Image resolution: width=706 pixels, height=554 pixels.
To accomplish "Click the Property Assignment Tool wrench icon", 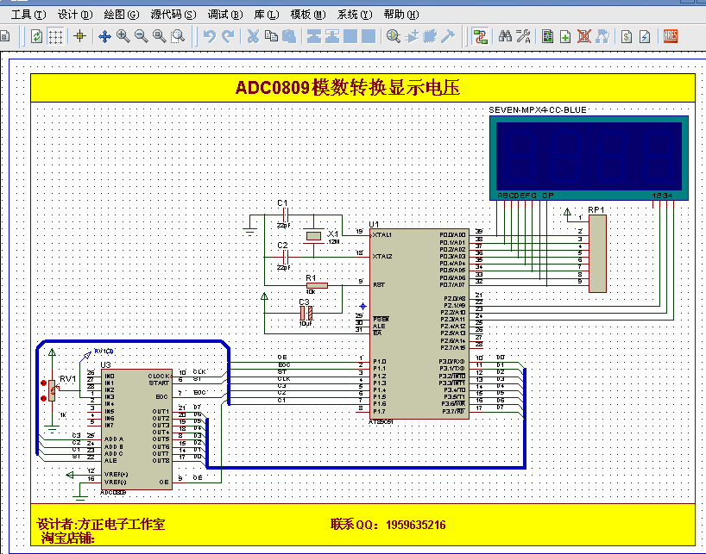I will click(x=523, y=36).
